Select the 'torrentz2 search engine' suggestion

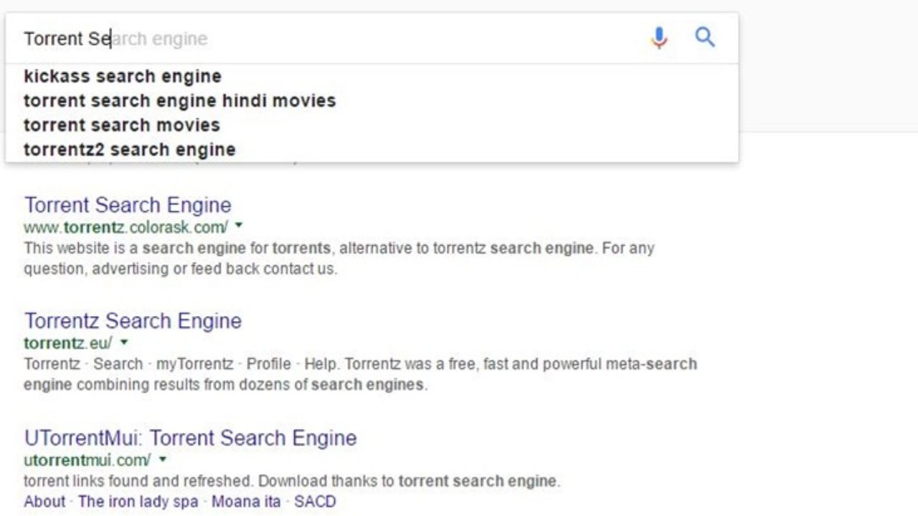coord(130,150)
